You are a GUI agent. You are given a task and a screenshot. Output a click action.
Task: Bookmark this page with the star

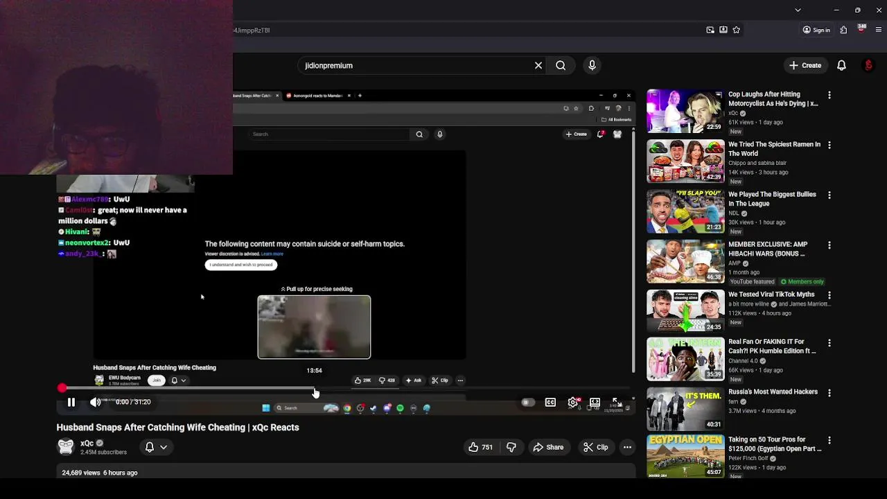tap(736, 30)
